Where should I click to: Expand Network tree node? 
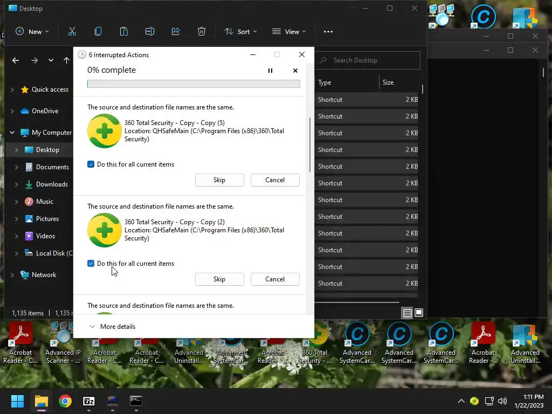(12, 275)
